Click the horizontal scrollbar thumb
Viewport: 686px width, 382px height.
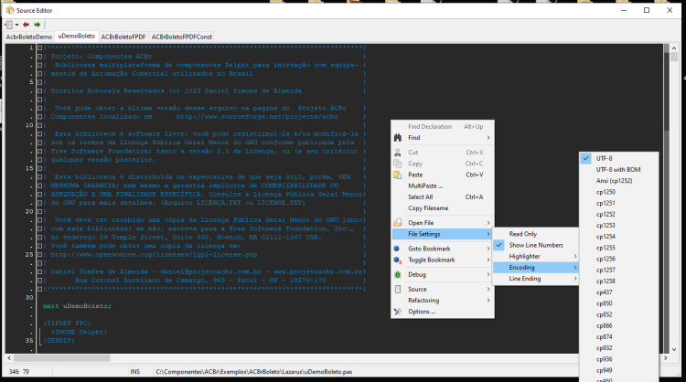tap(61, 358)
